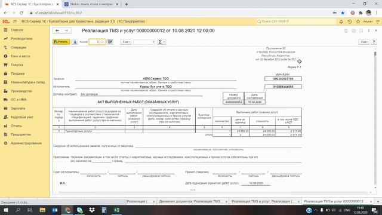
Task: Open the hamburger sections menu near 1C logo
Action: pos(15,21)
